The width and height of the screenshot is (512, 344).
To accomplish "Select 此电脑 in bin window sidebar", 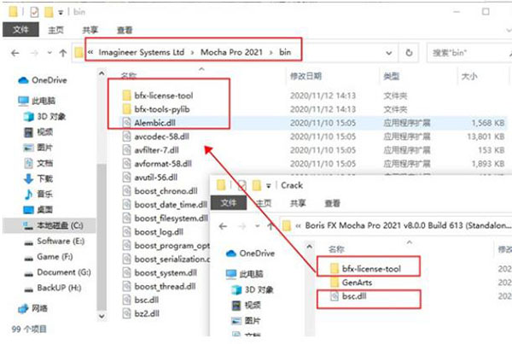I will point(37,101).
